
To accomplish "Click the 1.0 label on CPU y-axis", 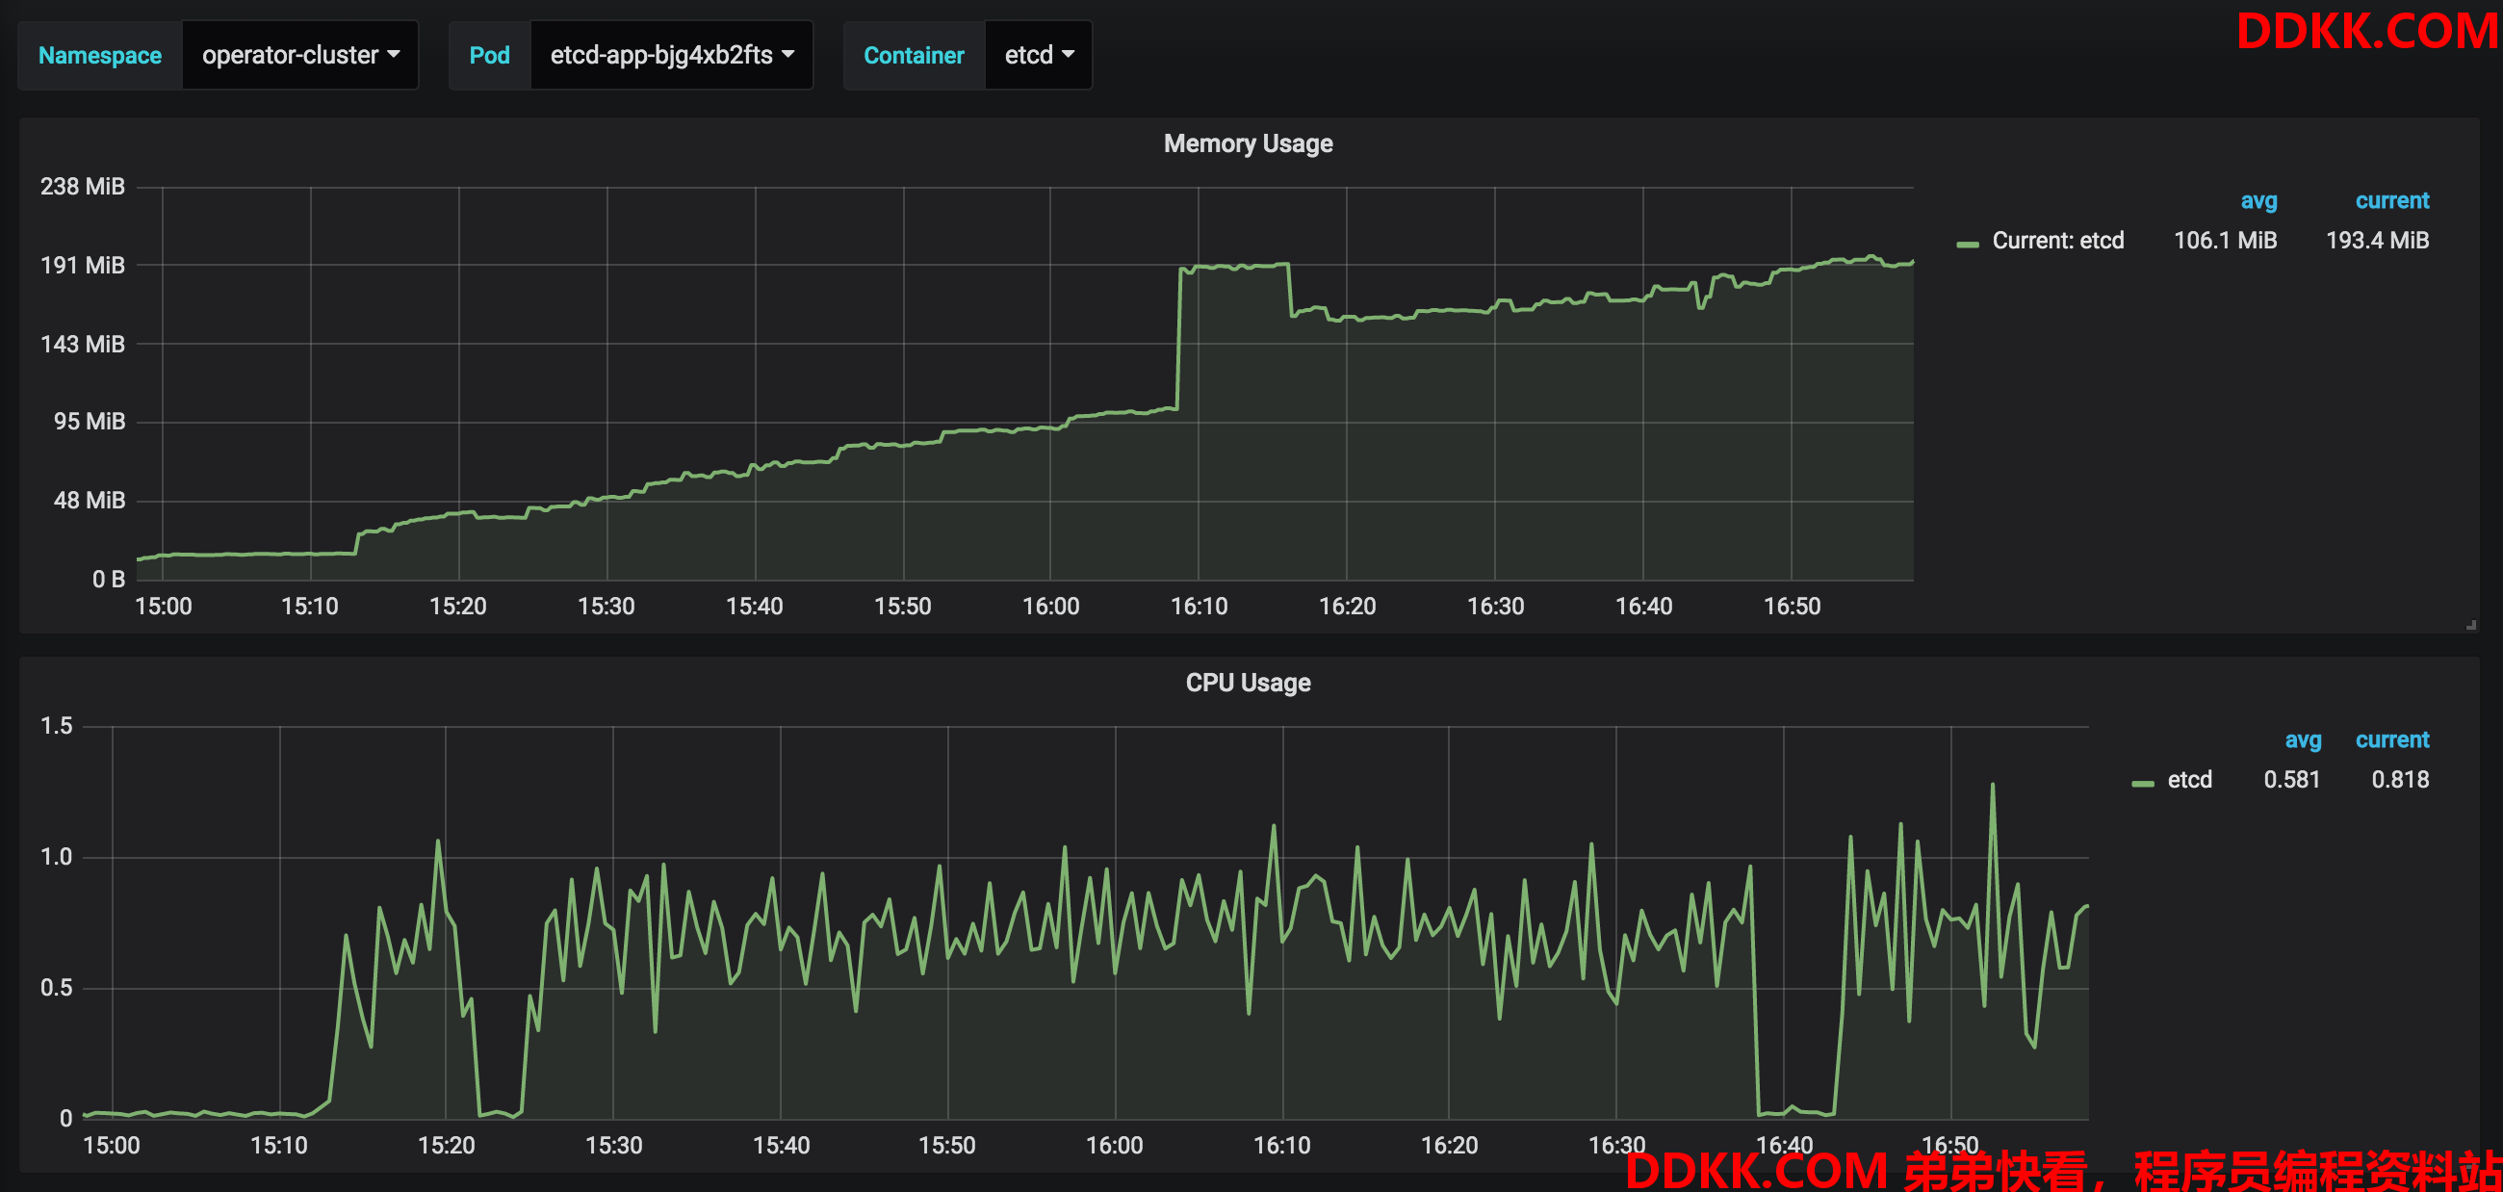I will [x=57, y=858].
